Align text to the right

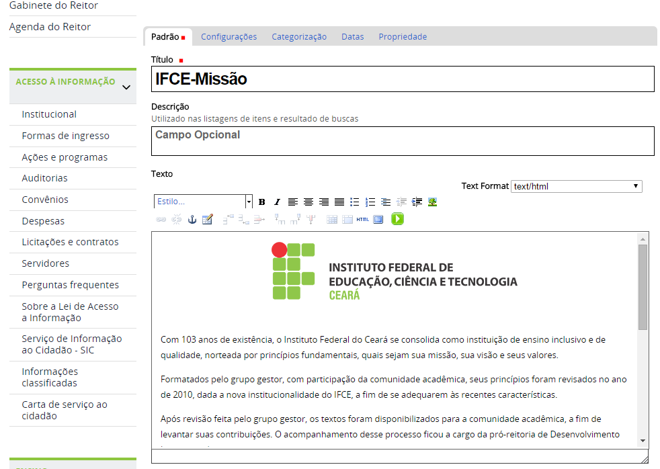click(x=324, y=202)
